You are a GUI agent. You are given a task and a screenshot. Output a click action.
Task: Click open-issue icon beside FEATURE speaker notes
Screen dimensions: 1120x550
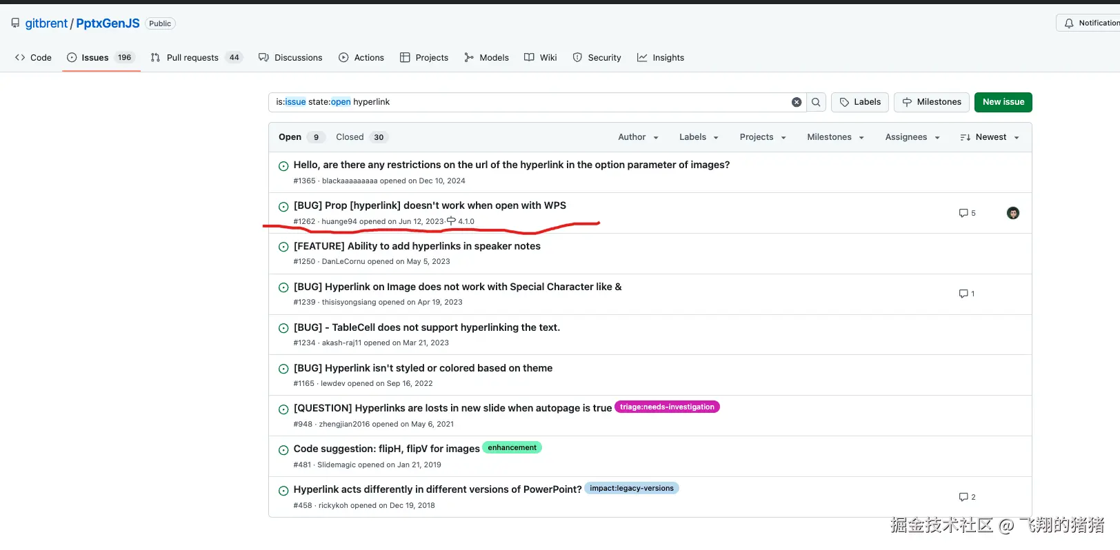[283, 247]
